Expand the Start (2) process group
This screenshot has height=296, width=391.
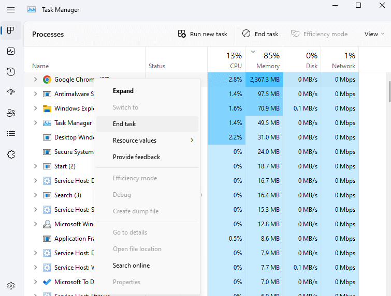tap(35, 166)
